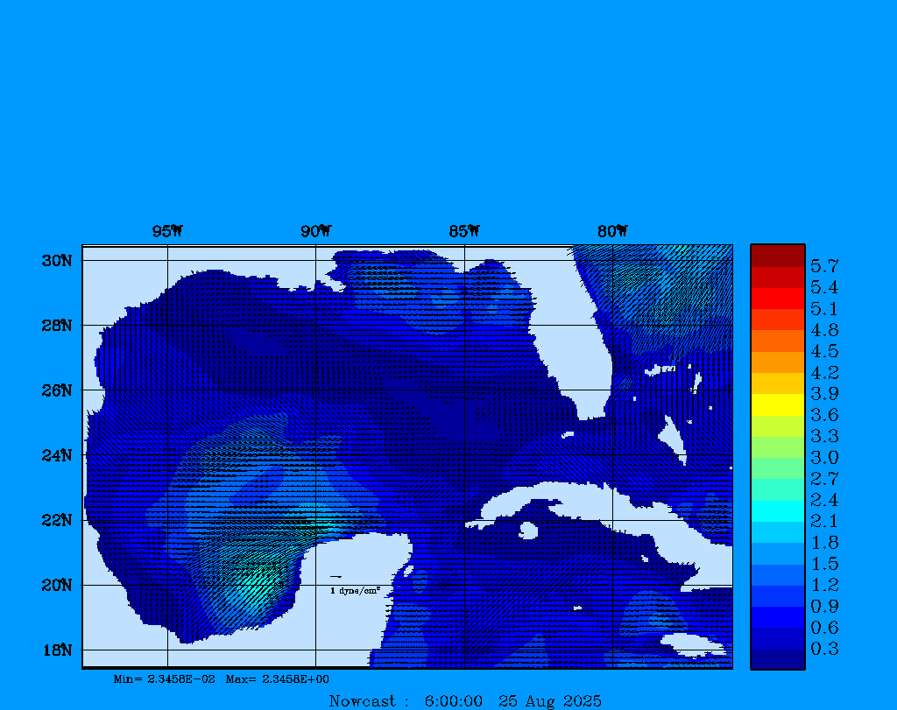897x710 pixels.
Task: Click the 0.3 legend value label
Action: click(x=824, y=649)
